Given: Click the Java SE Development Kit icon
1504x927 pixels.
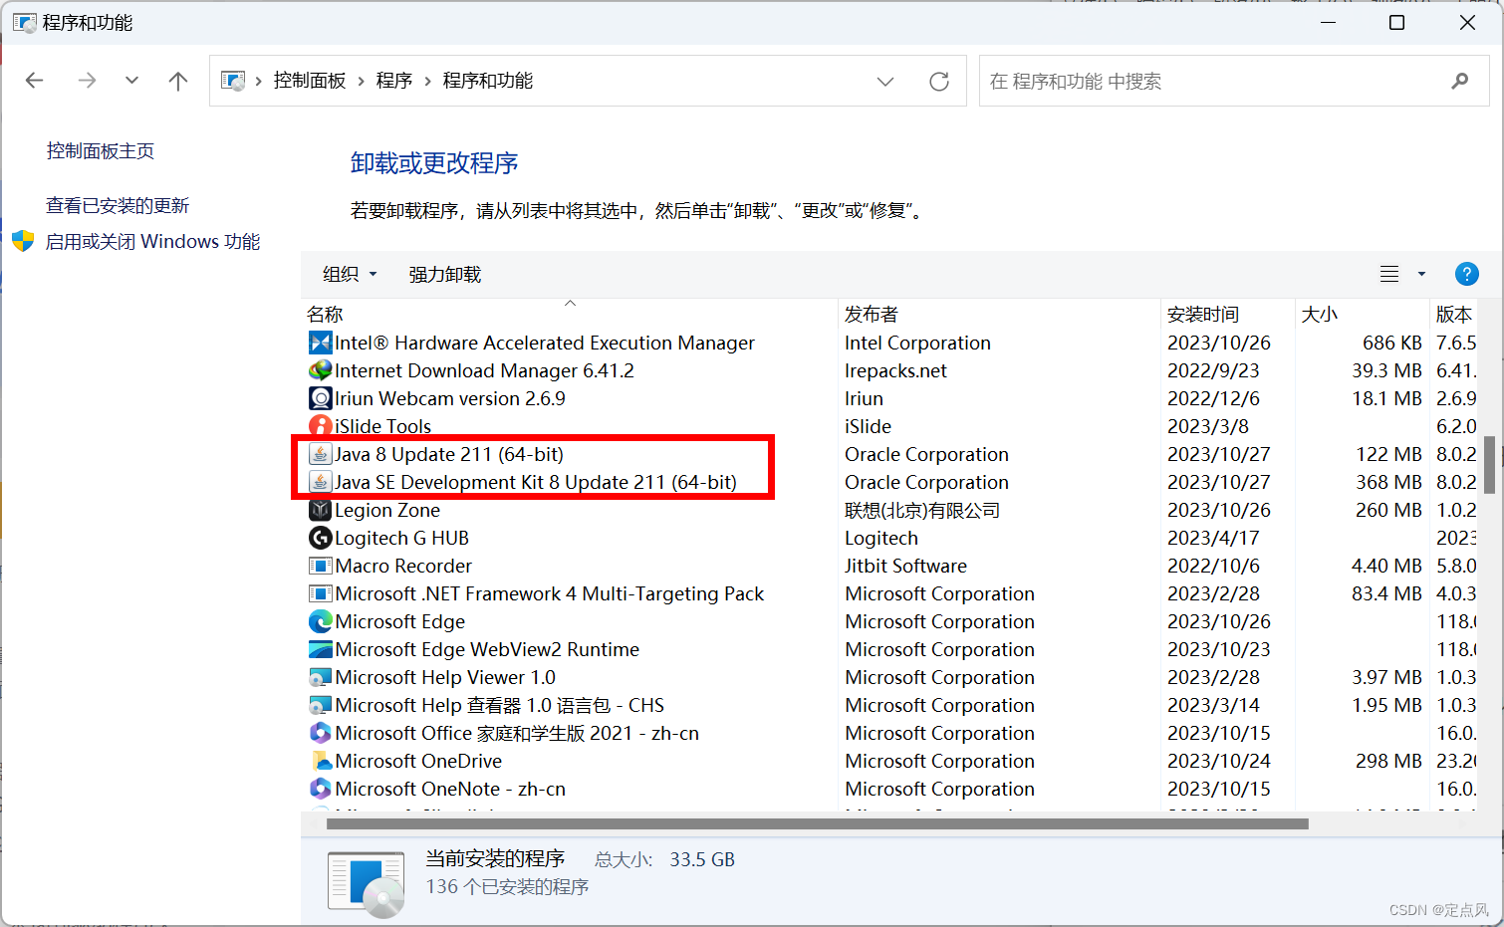Looking at the screenshot, I should [320, 483].
